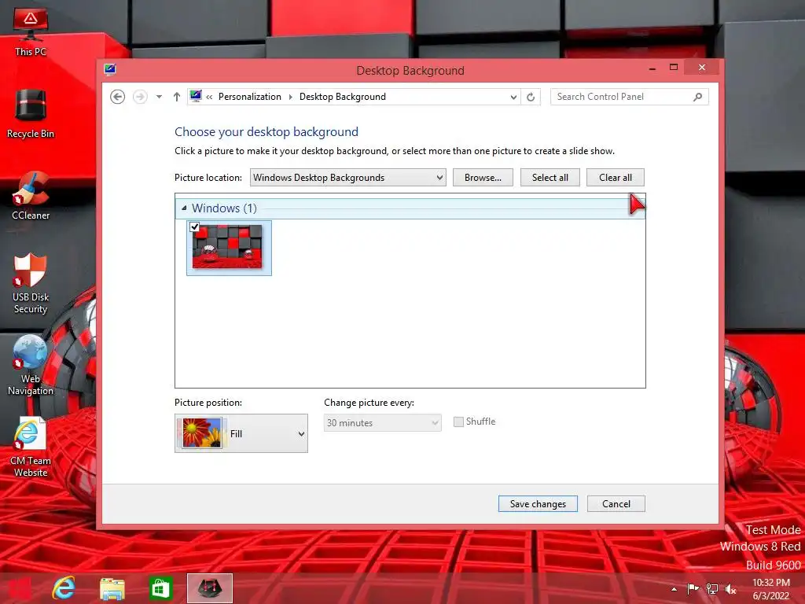Image resolution: width=805 pixels, height=604 pixels.
Task: Toggle the Shuffle checkbox
Action: coord(458,422)
